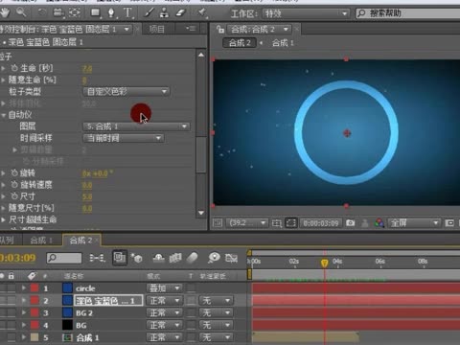Toggle preserve transparency box for BG layer
This screenshot has width=460, height=345.
pyautogui.click(x=192, y=325)
